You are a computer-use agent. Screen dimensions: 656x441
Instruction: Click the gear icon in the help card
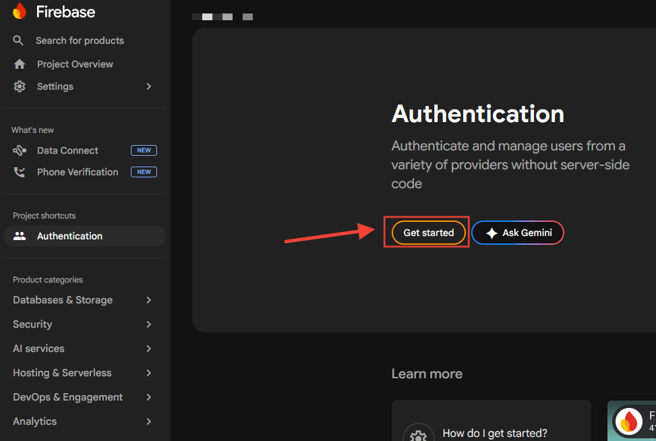pos(418,435)
